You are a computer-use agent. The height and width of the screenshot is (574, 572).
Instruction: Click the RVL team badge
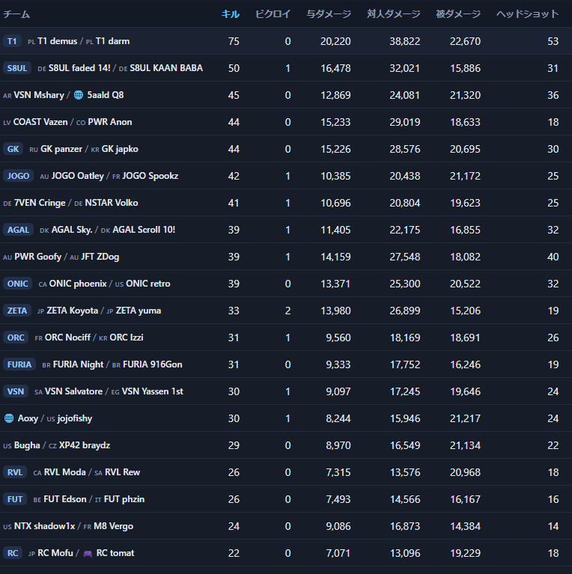pyautogui.click(x=15, y=472)
